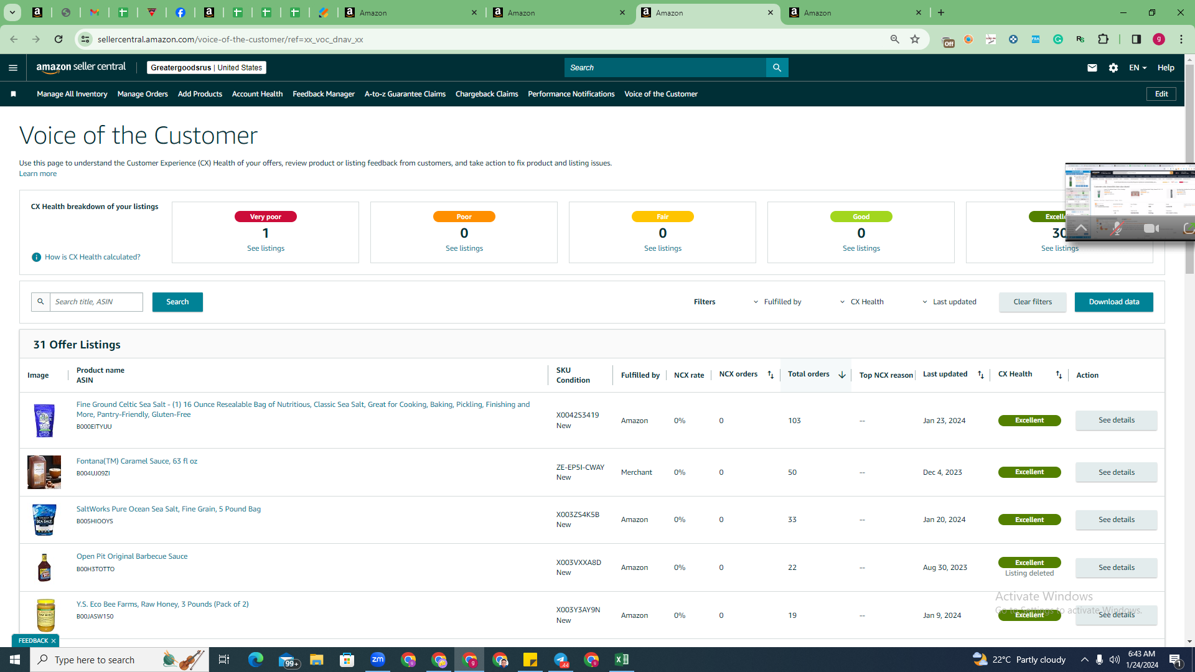Sort the table by CX Health
This screenshot has width=1195, height=672.
1059,375
